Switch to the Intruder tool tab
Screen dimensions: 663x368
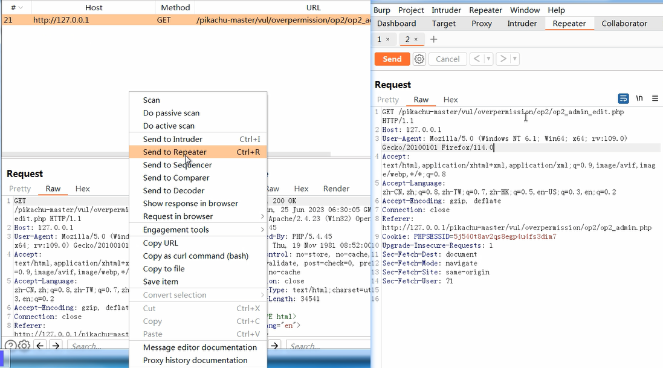coord(522,24)
